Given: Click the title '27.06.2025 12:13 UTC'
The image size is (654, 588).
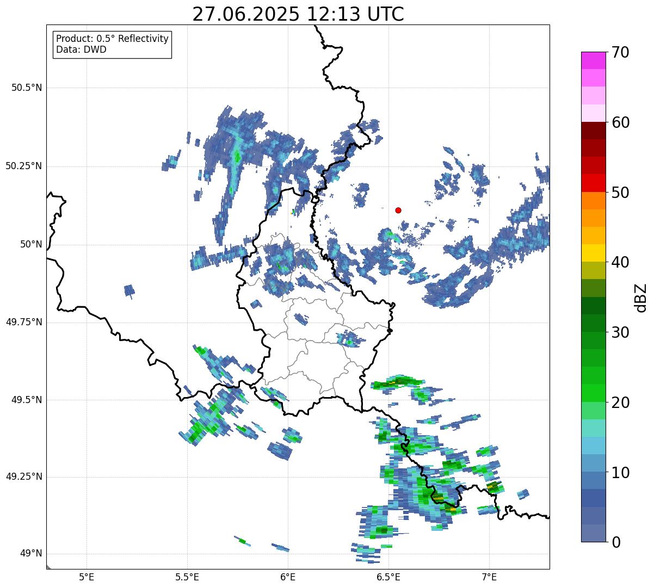Looking at the screenshot, I should point(298,14).
